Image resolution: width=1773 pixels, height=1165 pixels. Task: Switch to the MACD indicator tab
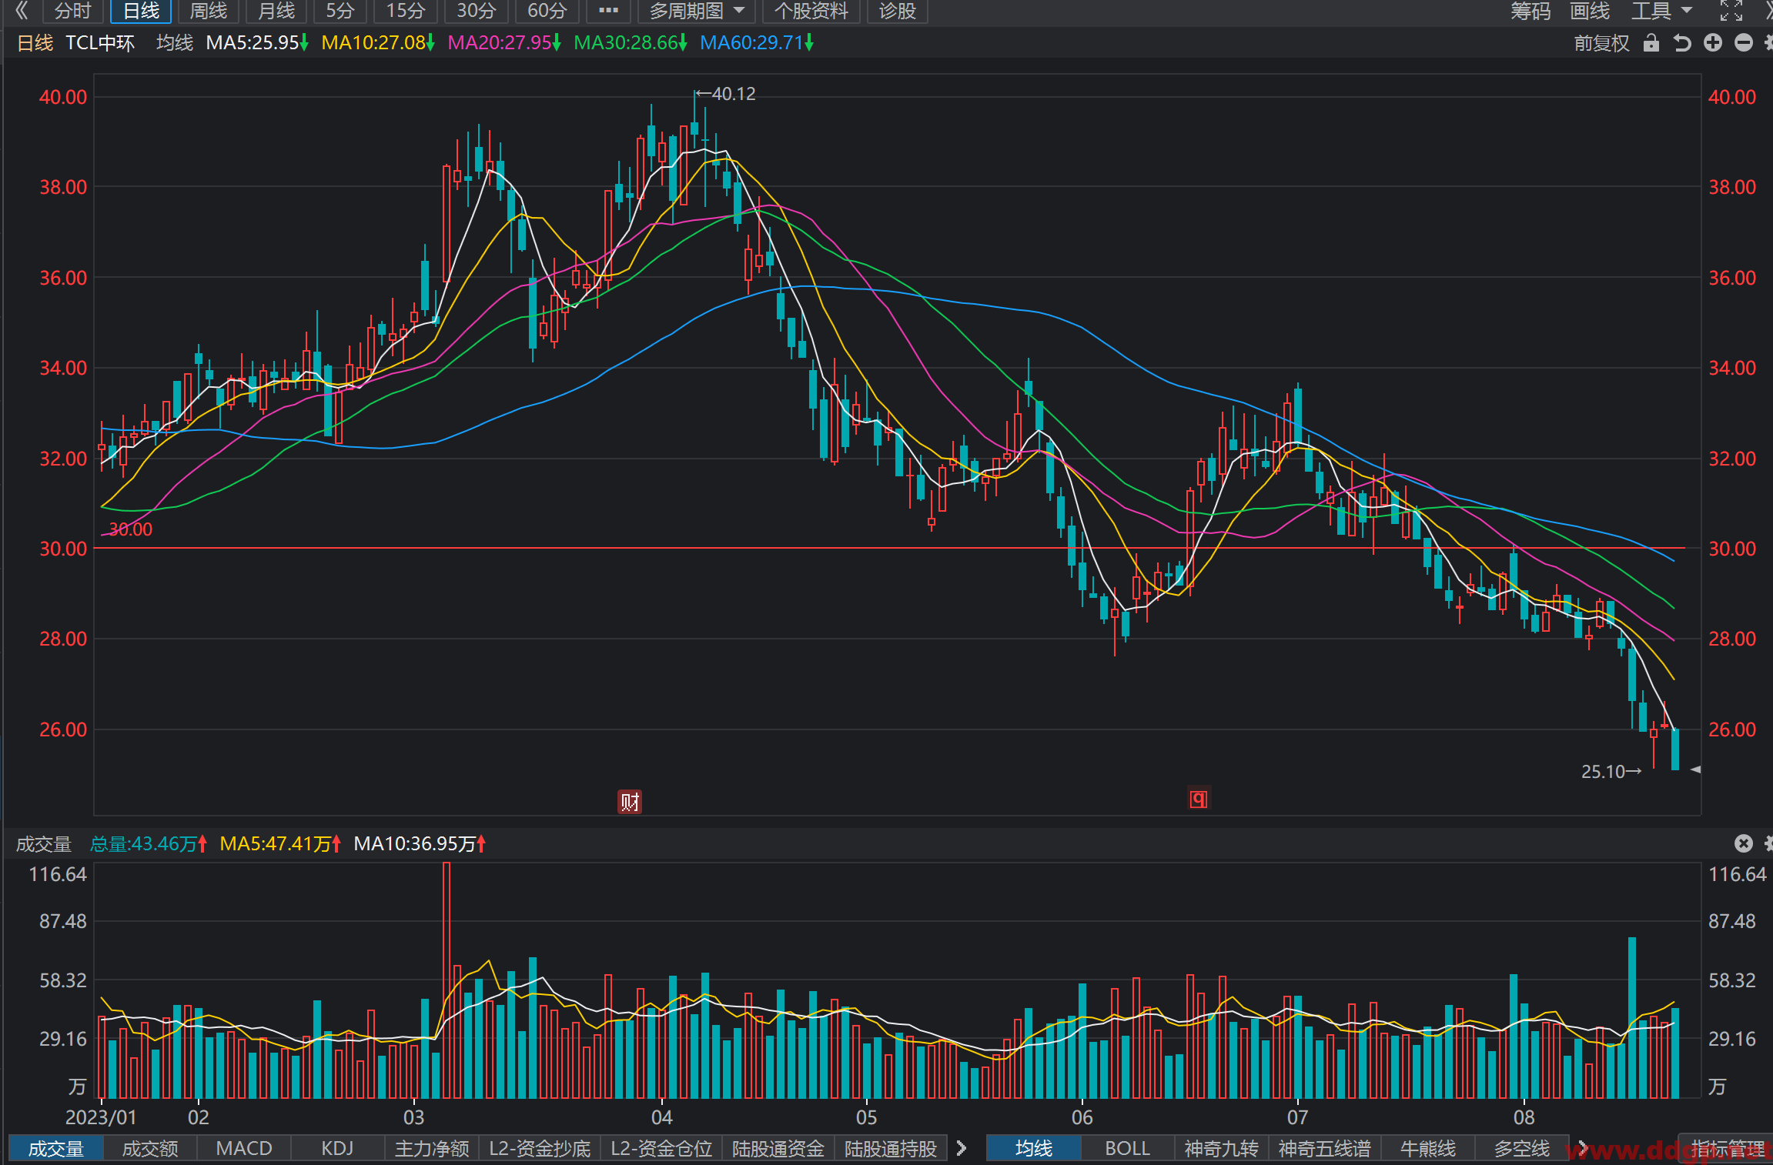(x=244, y=1149)
